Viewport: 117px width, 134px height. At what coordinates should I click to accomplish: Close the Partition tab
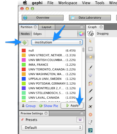pyautogui.click(x=35, y=27)
